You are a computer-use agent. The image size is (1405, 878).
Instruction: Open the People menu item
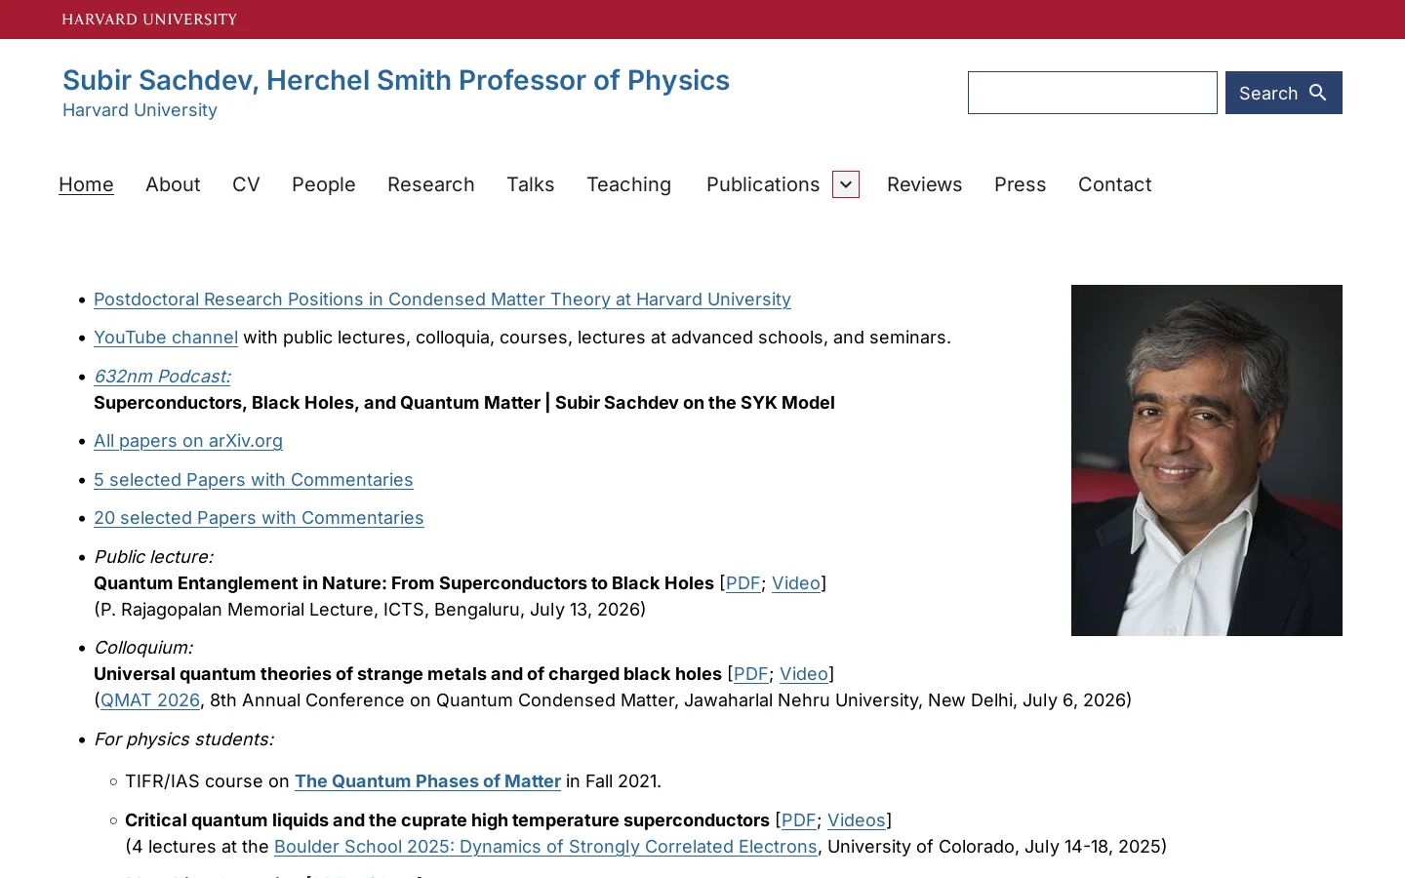(324, 184)
